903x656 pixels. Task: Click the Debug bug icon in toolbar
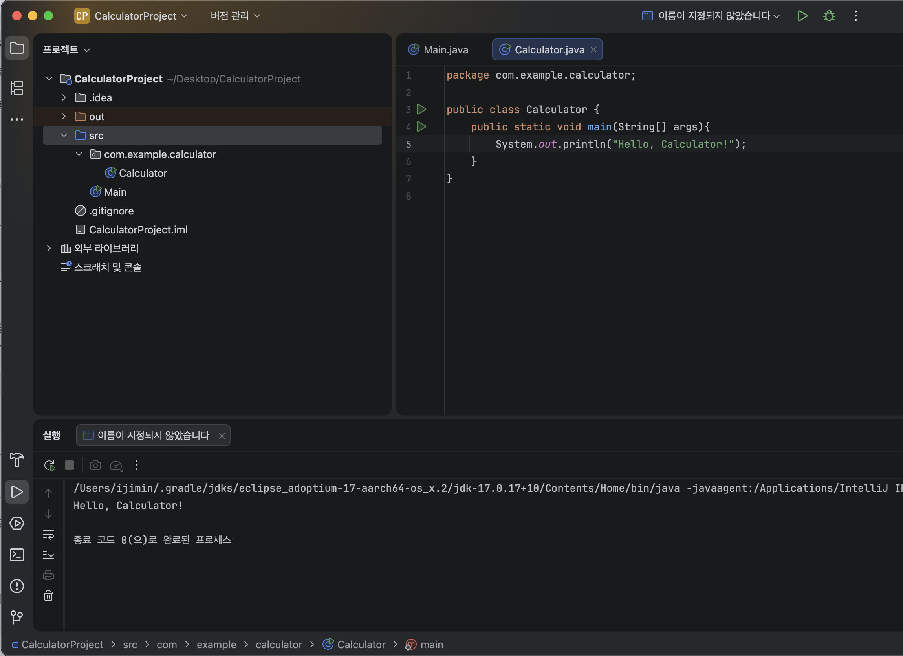pos(829,16)
